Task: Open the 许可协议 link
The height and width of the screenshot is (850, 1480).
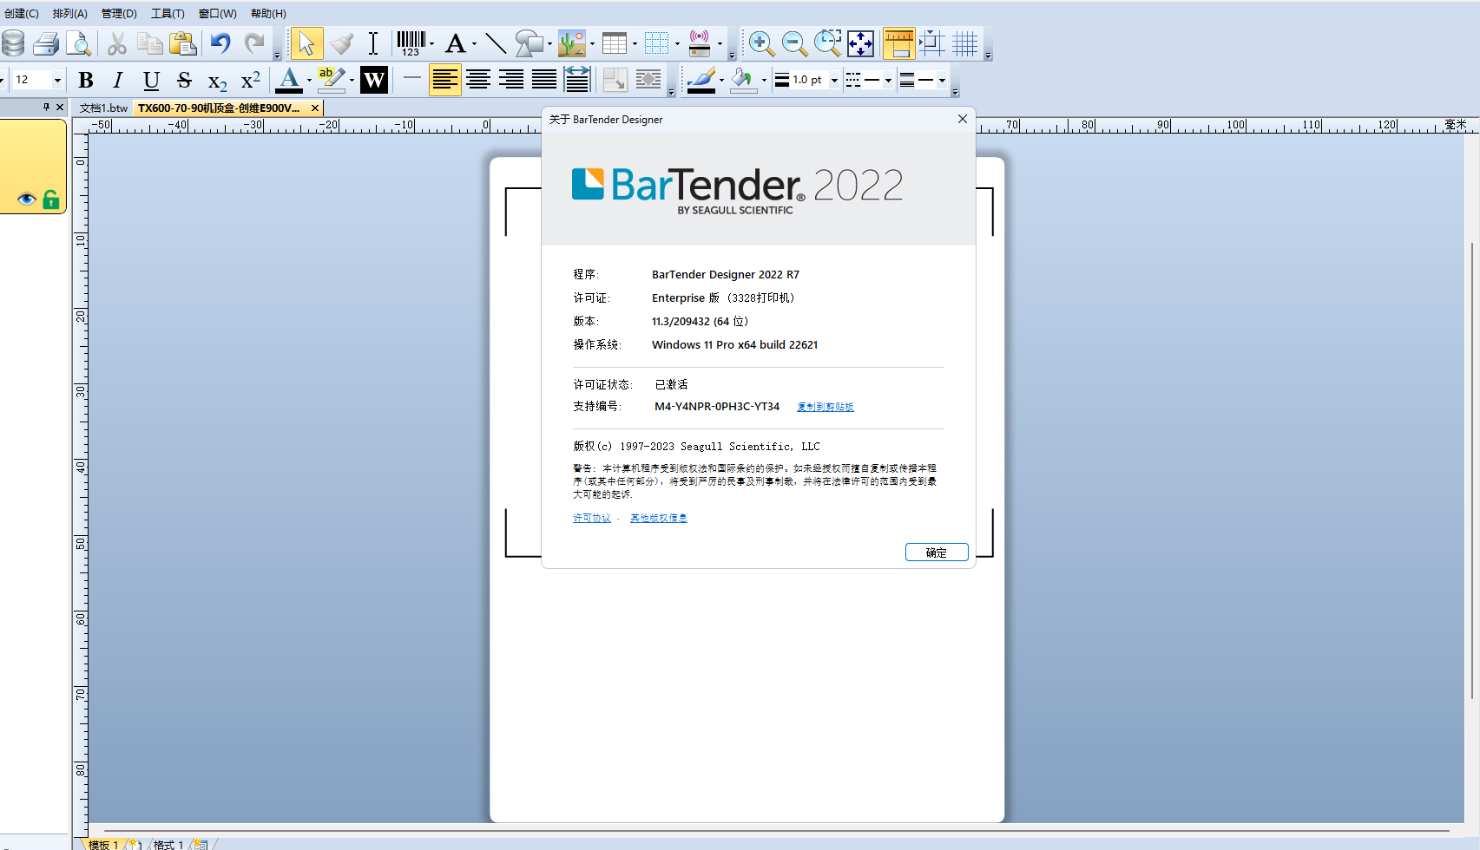Action: point(592,518)
